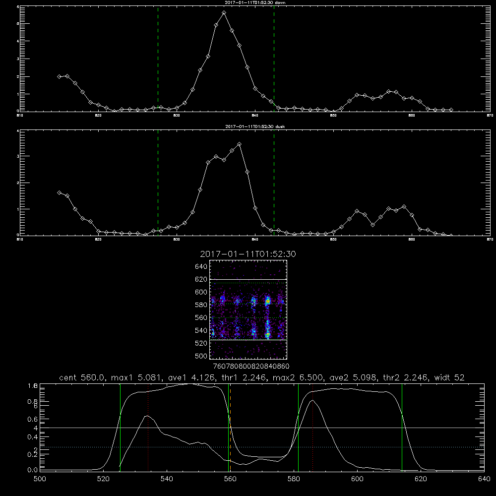Click heatmap y-axis label '500'
Viewport: 496px width, 496px height.
pyautogui.click(x=201, y=356)
